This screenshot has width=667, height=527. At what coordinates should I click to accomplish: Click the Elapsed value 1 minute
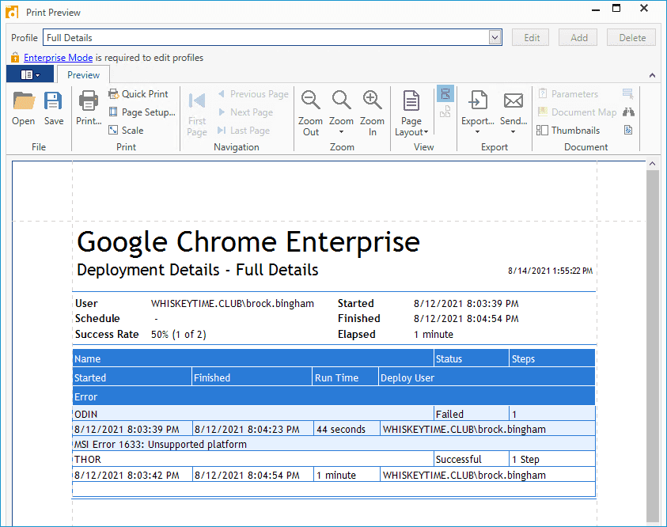(434, 334)
